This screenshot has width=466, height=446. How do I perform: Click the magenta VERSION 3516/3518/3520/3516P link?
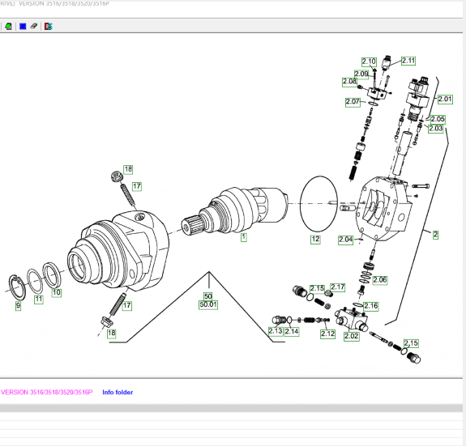pos(47,393)
